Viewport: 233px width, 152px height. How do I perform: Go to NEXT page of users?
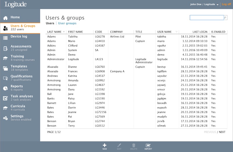pos(222,132)
